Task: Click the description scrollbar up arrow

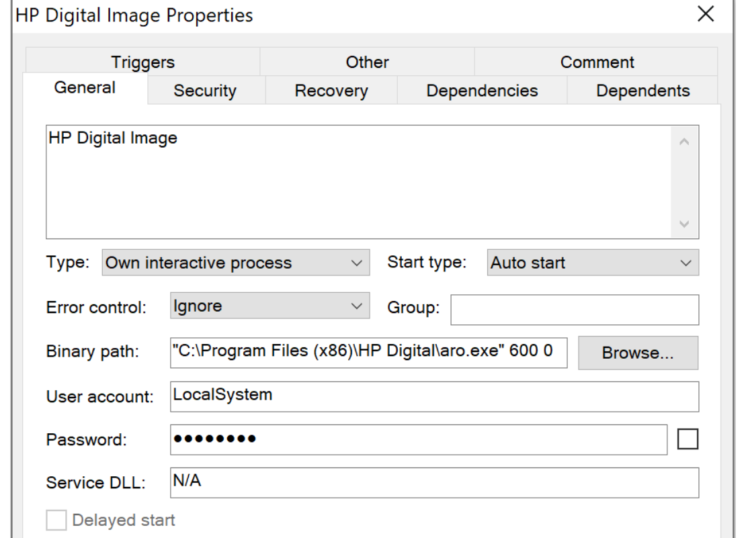Action: point(684,142)
